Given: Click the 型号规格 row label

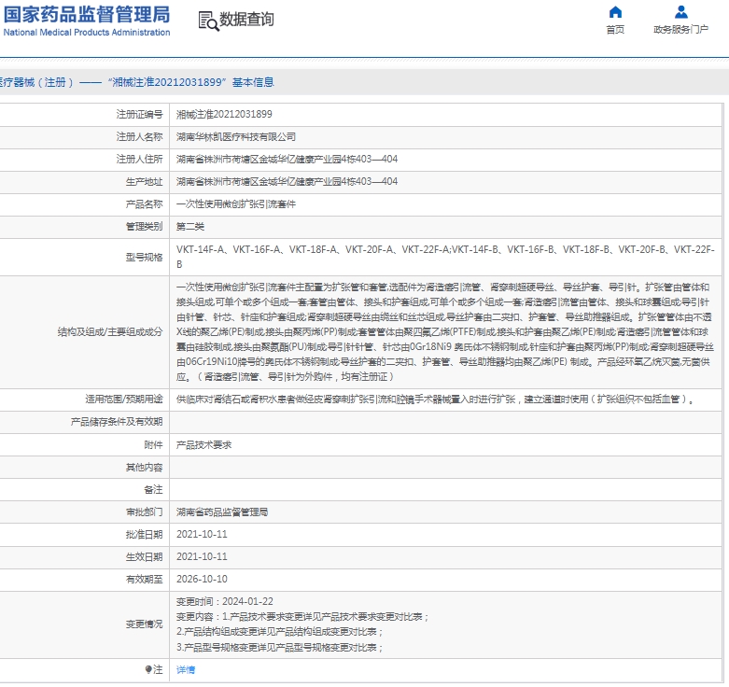Looking at the screenshot, I should tap(144, 257).
